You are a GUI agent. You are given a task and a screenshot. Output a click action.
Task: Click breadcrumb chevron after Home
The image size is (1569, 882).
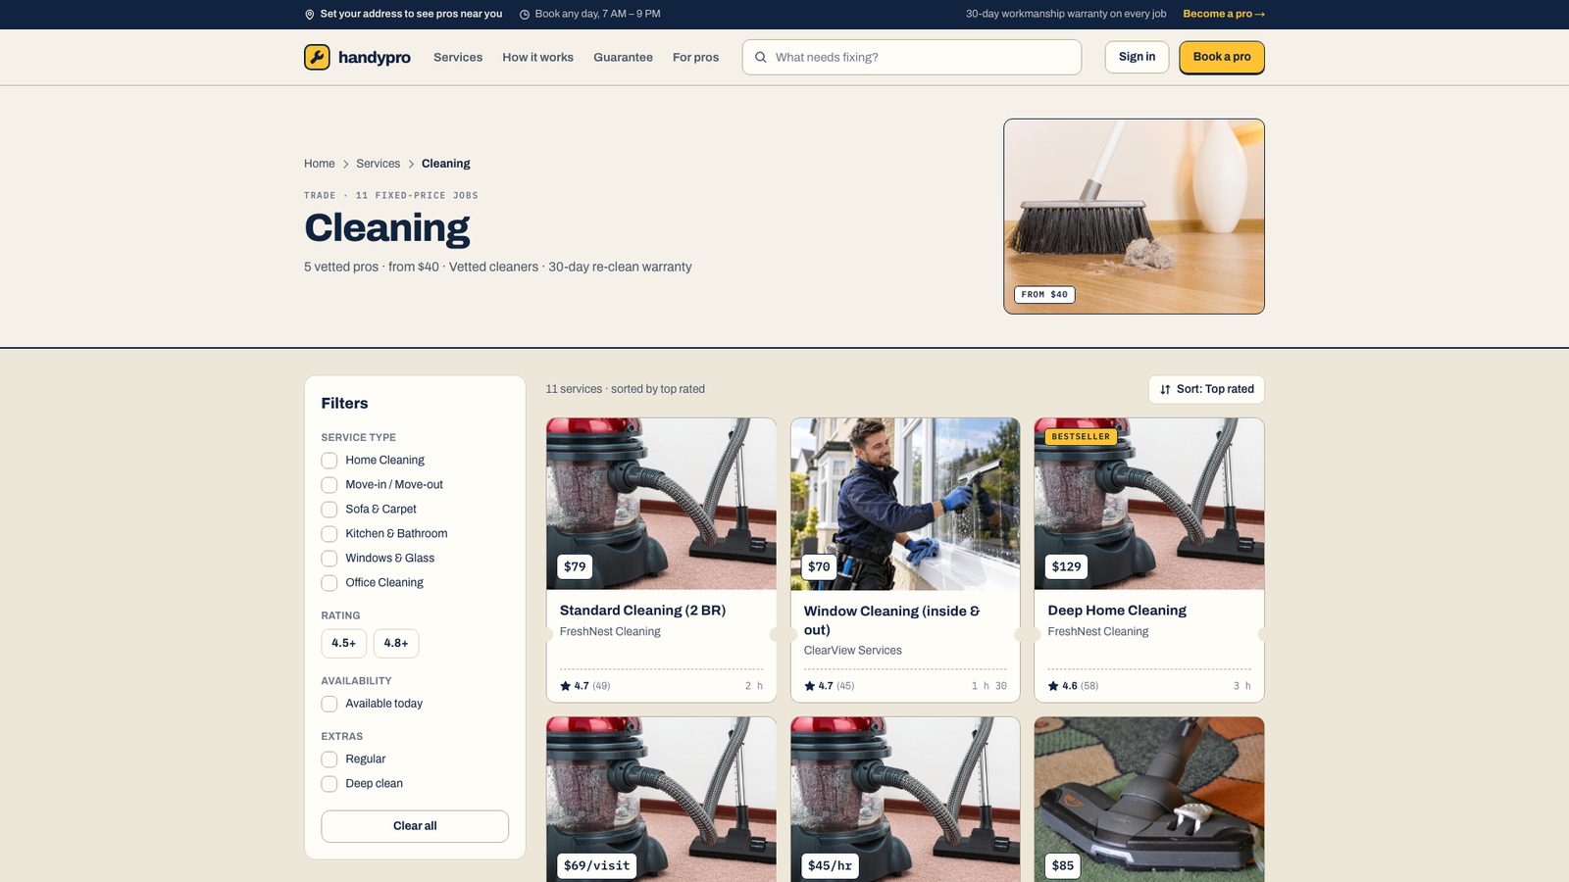tap(345, 164)
